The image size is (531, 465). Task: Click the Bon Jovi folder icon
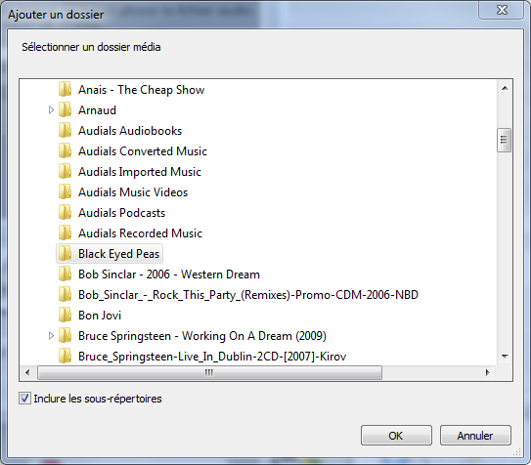pyautogui.click(x=65, y=316)
